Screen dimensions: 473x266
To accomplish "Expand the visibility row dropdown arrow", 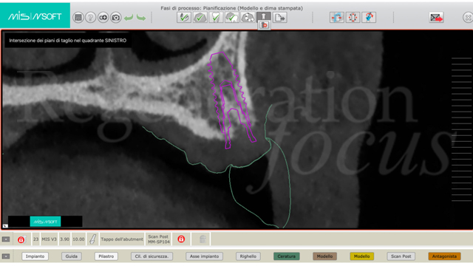I will tap(6, 256).
